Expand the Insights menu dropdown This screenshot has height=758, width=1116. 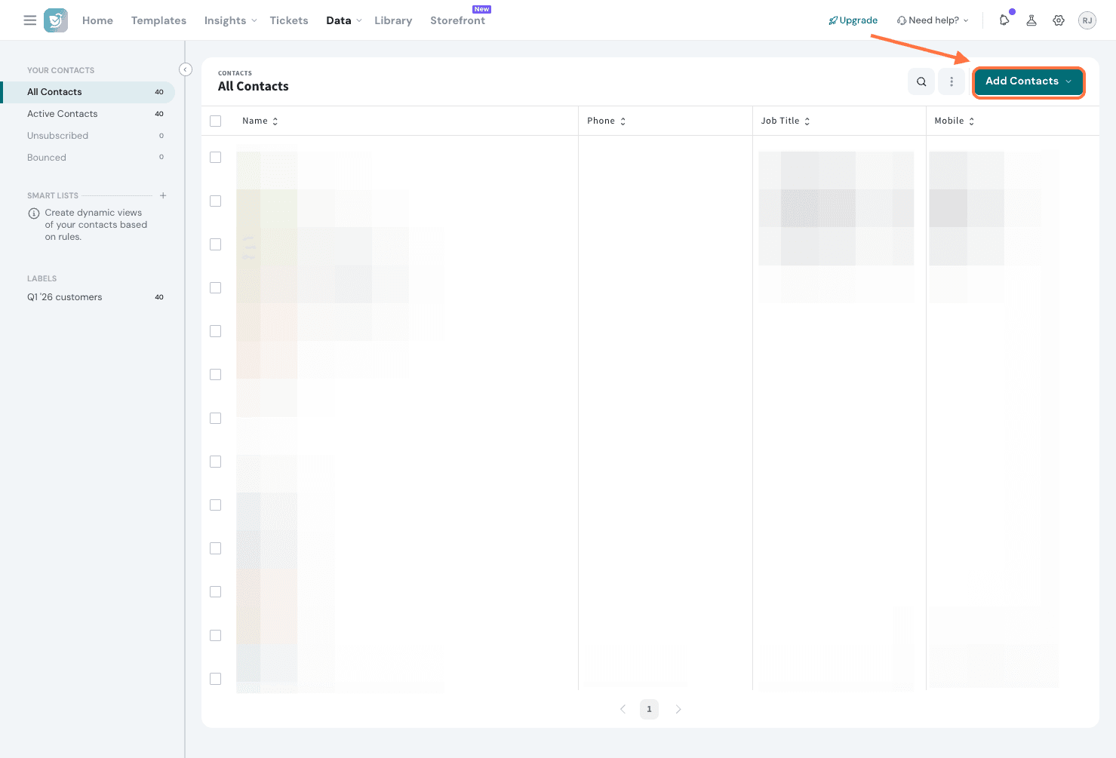230,20
